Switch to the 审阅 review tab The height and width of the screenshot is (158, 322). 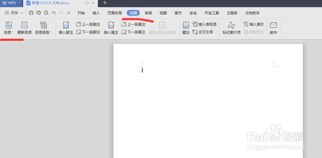point(148,13)
